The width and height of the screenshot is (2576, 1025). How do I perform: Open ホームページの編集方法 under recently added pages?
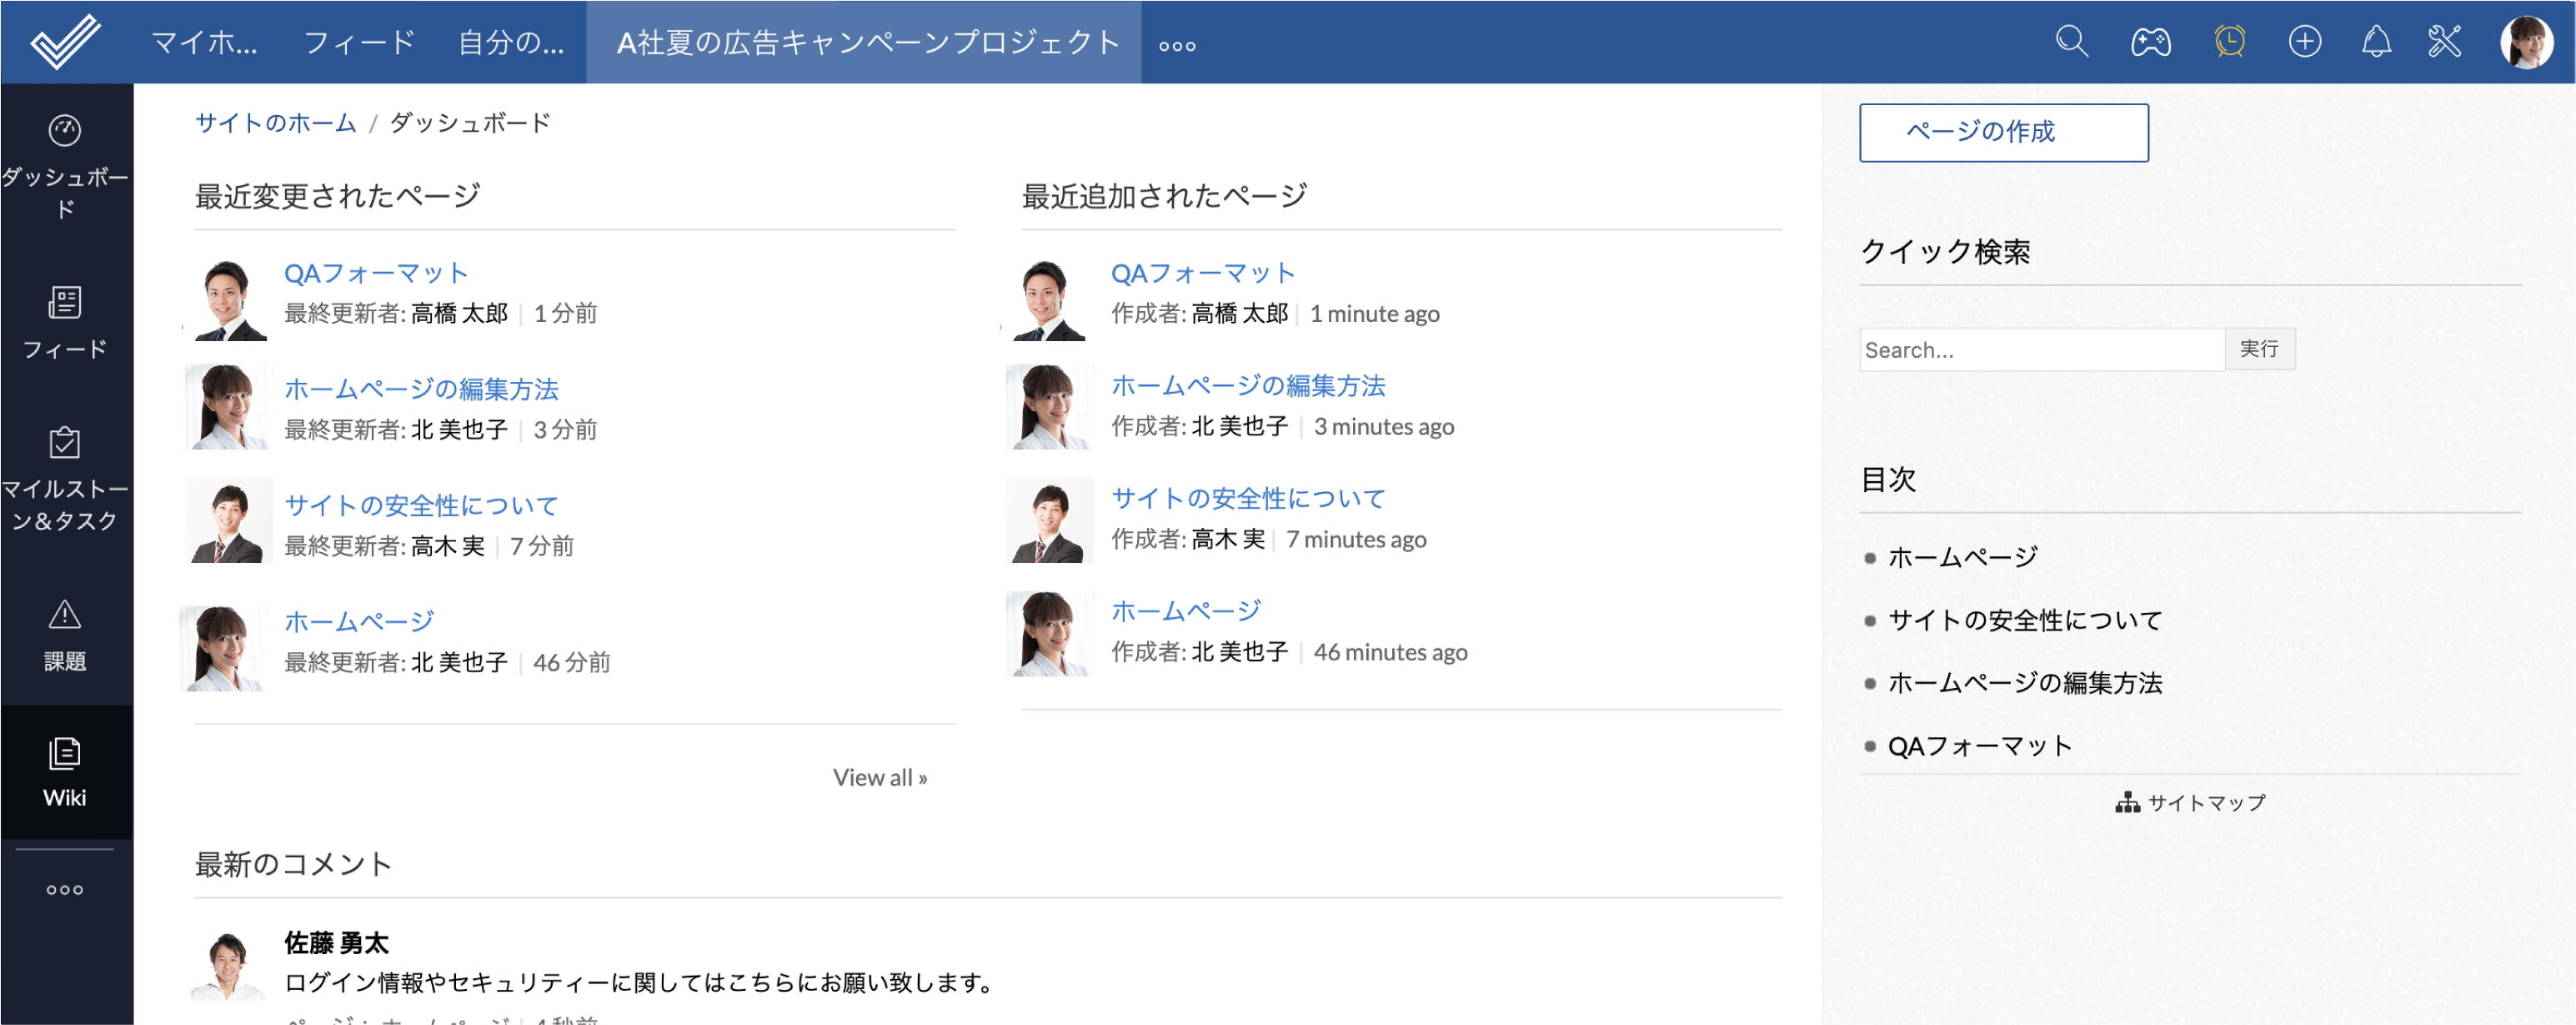point(1248,385)
